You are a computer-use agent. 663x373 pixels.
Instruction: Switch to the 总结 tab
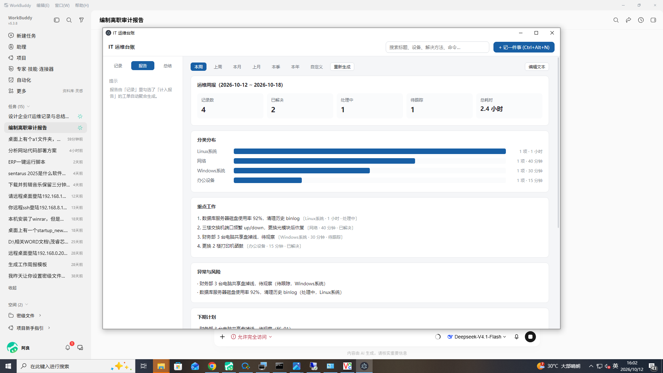[x=167, y=66]
